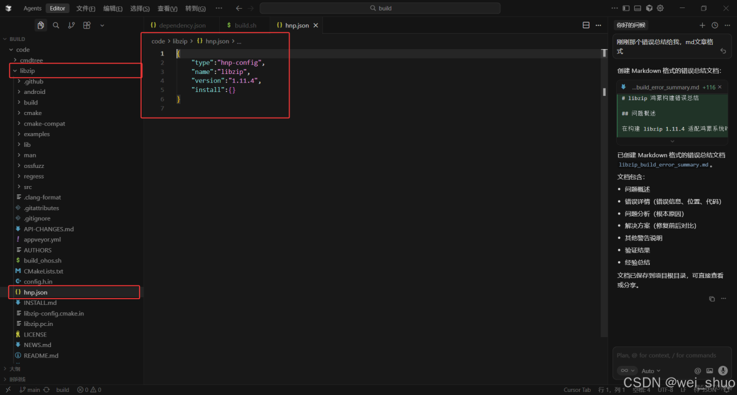
Task: Click line number 4 in the gutter
Action: coord(162,80)
